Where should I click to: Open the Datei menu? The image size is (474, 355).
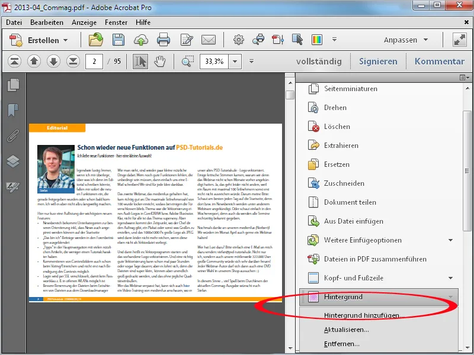point(14,22)
